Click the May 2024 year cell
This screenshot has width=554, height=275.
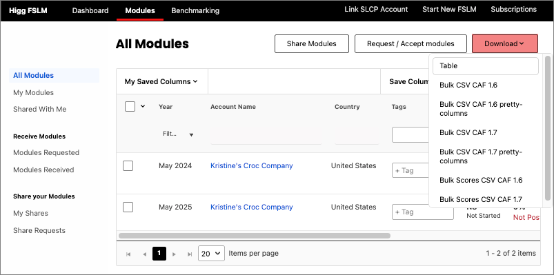(x=175, y=165)
